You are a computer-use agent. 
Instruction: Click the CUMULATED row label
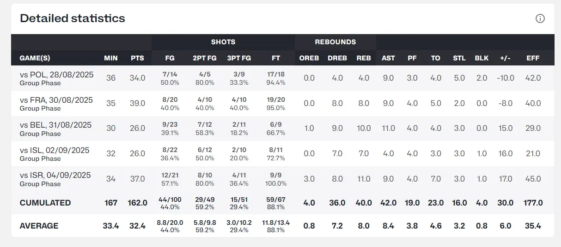[45, 203]
